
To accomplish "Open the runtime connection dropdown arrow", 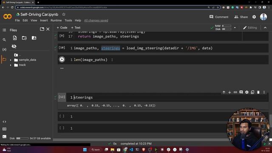I will pyautogui.click(x=235, y=28).
